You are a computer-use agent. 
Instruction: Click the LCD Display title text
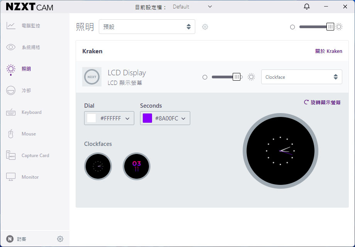[x=127, y=73]
